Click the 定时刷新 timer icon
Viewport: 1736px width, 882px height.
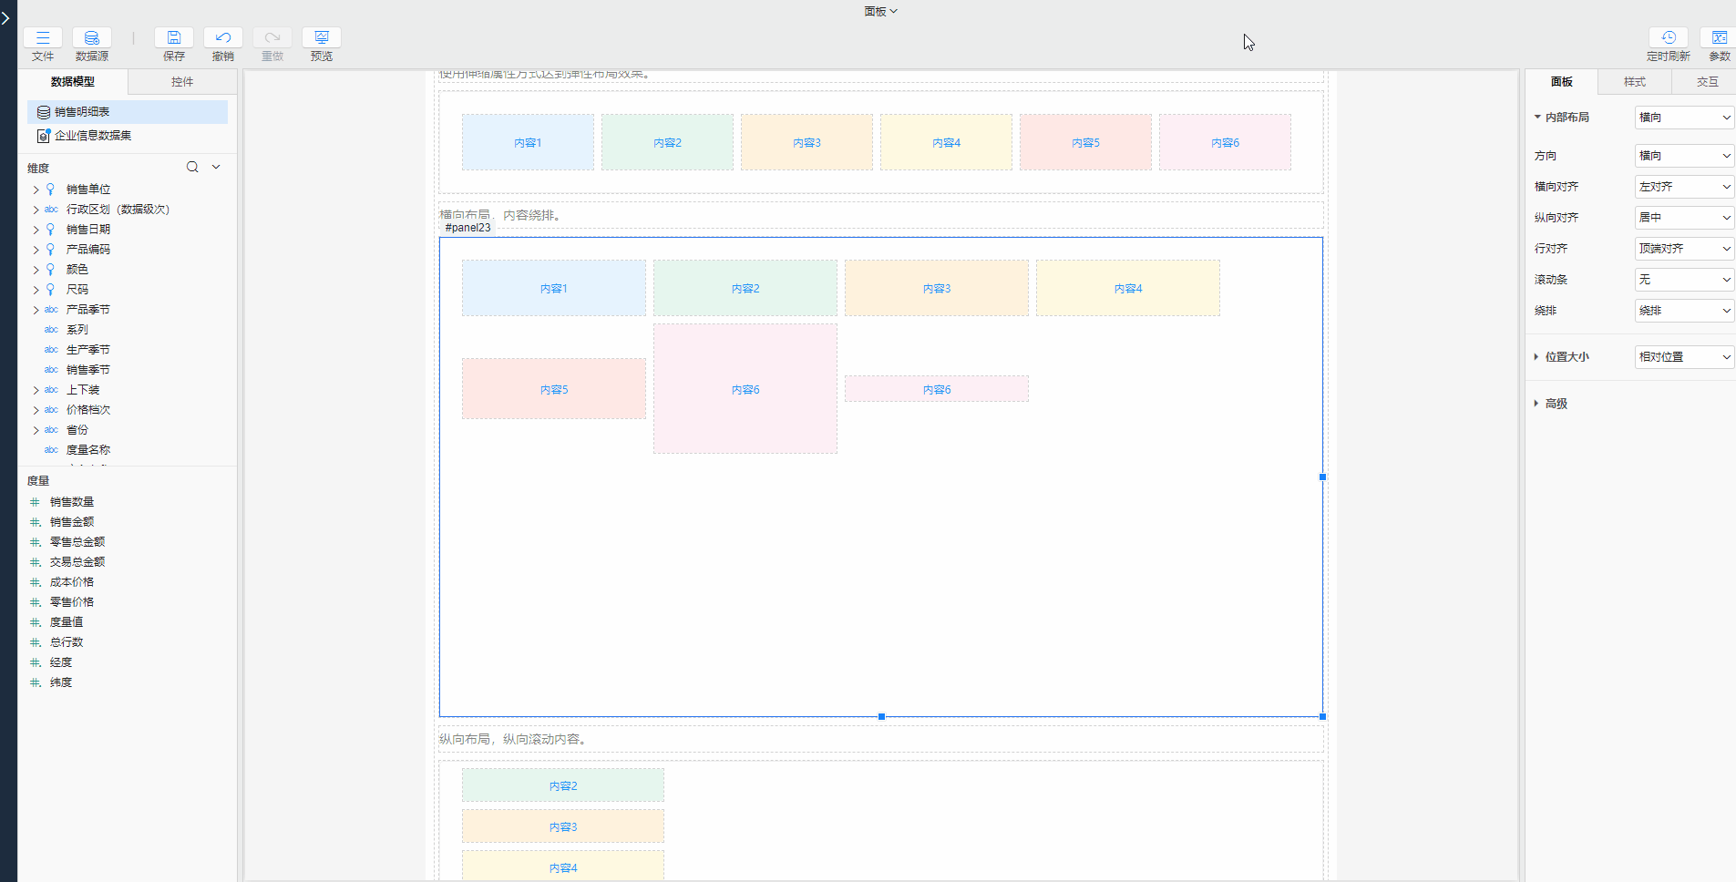coord(1668,37)
